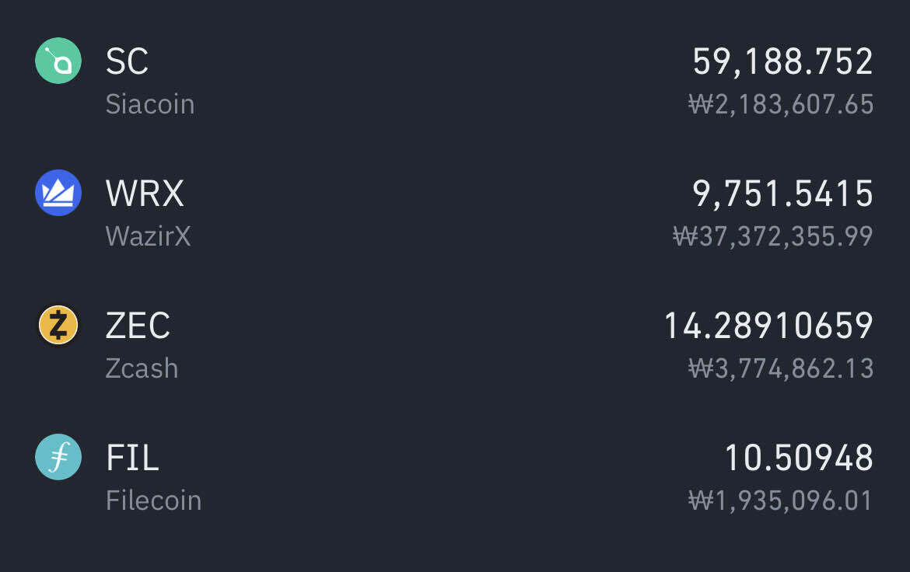Image resolution: width=910 pixels, height=572 pixels.
Task: Click the ₩2,183,607.65 Siacoin value
Action: (781, 104)
